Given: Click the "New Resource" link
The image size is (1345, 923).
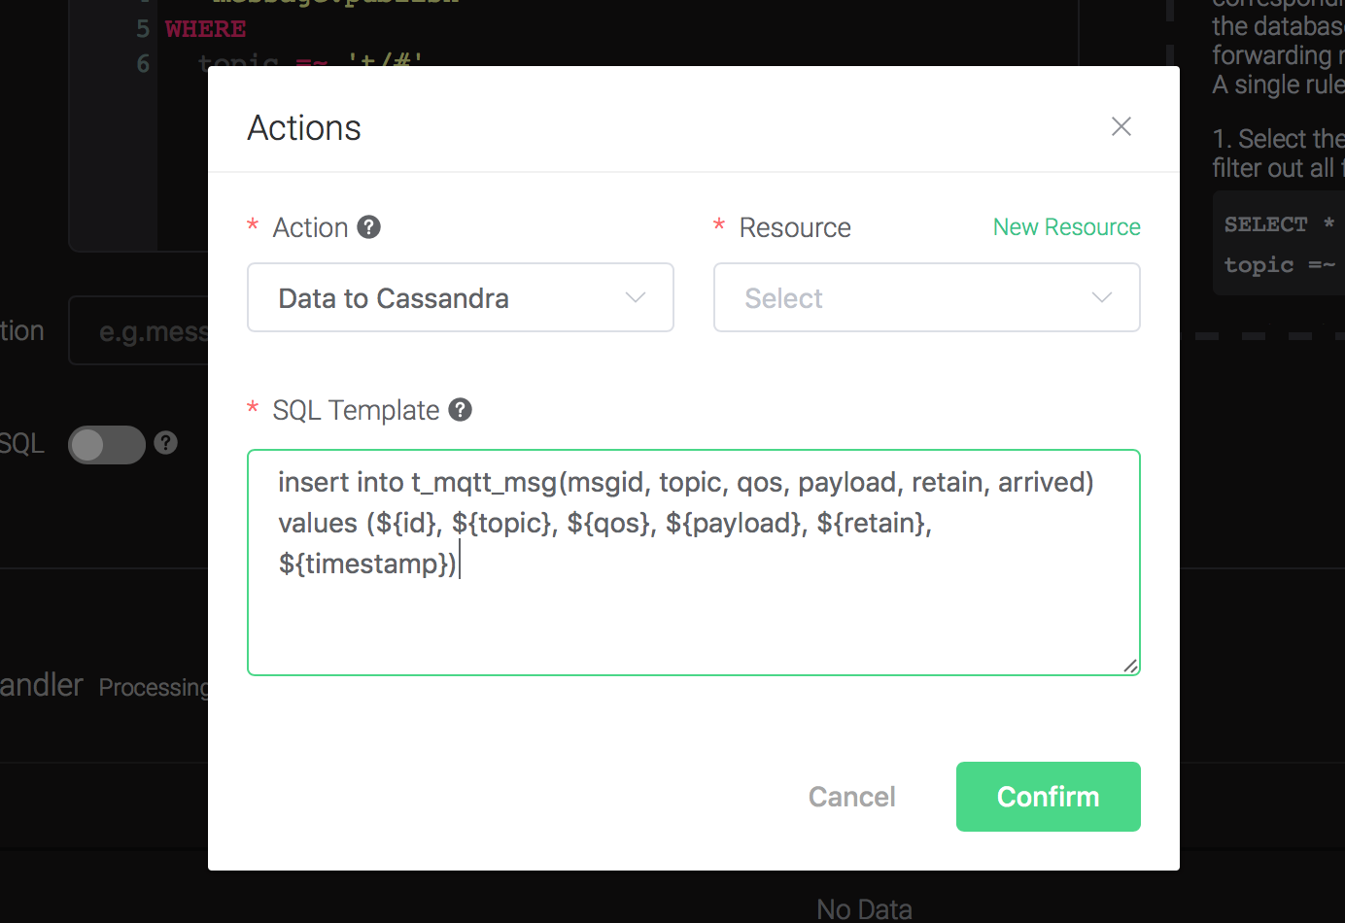Looking at the screenshot, I should coord(1066,227).
